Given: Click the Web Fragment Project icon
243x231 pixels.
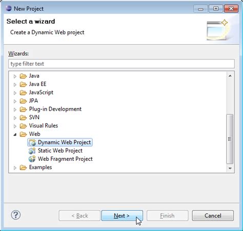Looking at the screenshot, I should 32,159.
